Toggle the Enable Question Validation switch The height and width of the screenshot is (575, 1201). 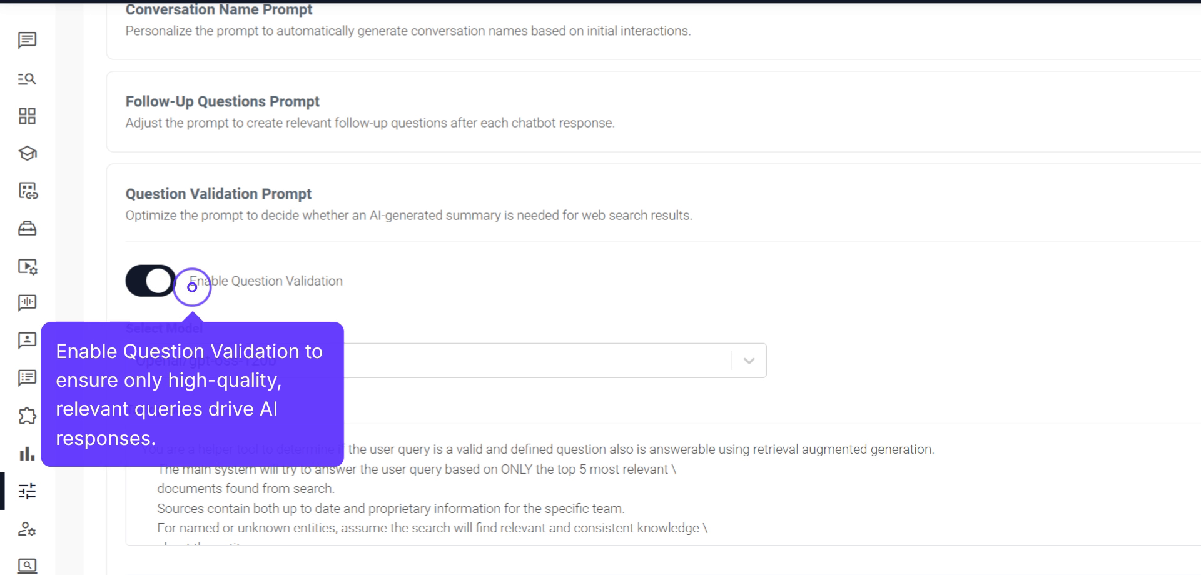tap(151, 281)
